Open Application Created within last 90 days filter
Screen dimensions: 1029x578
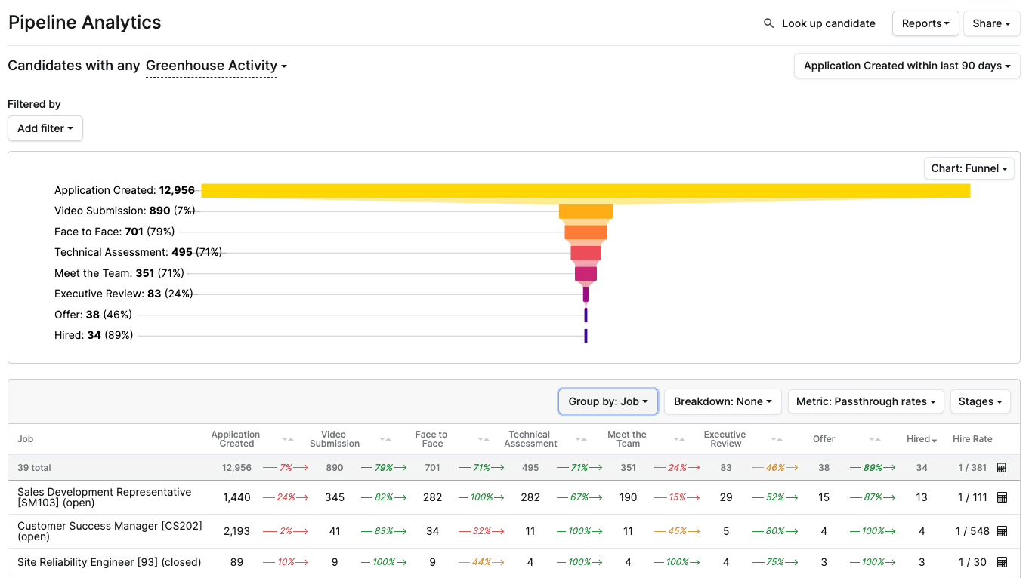906,66
